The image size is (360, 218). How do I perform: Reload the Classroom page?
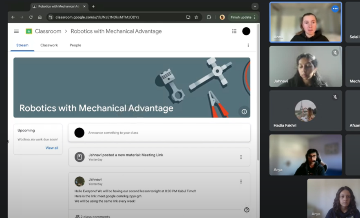[x=31, y=17]
